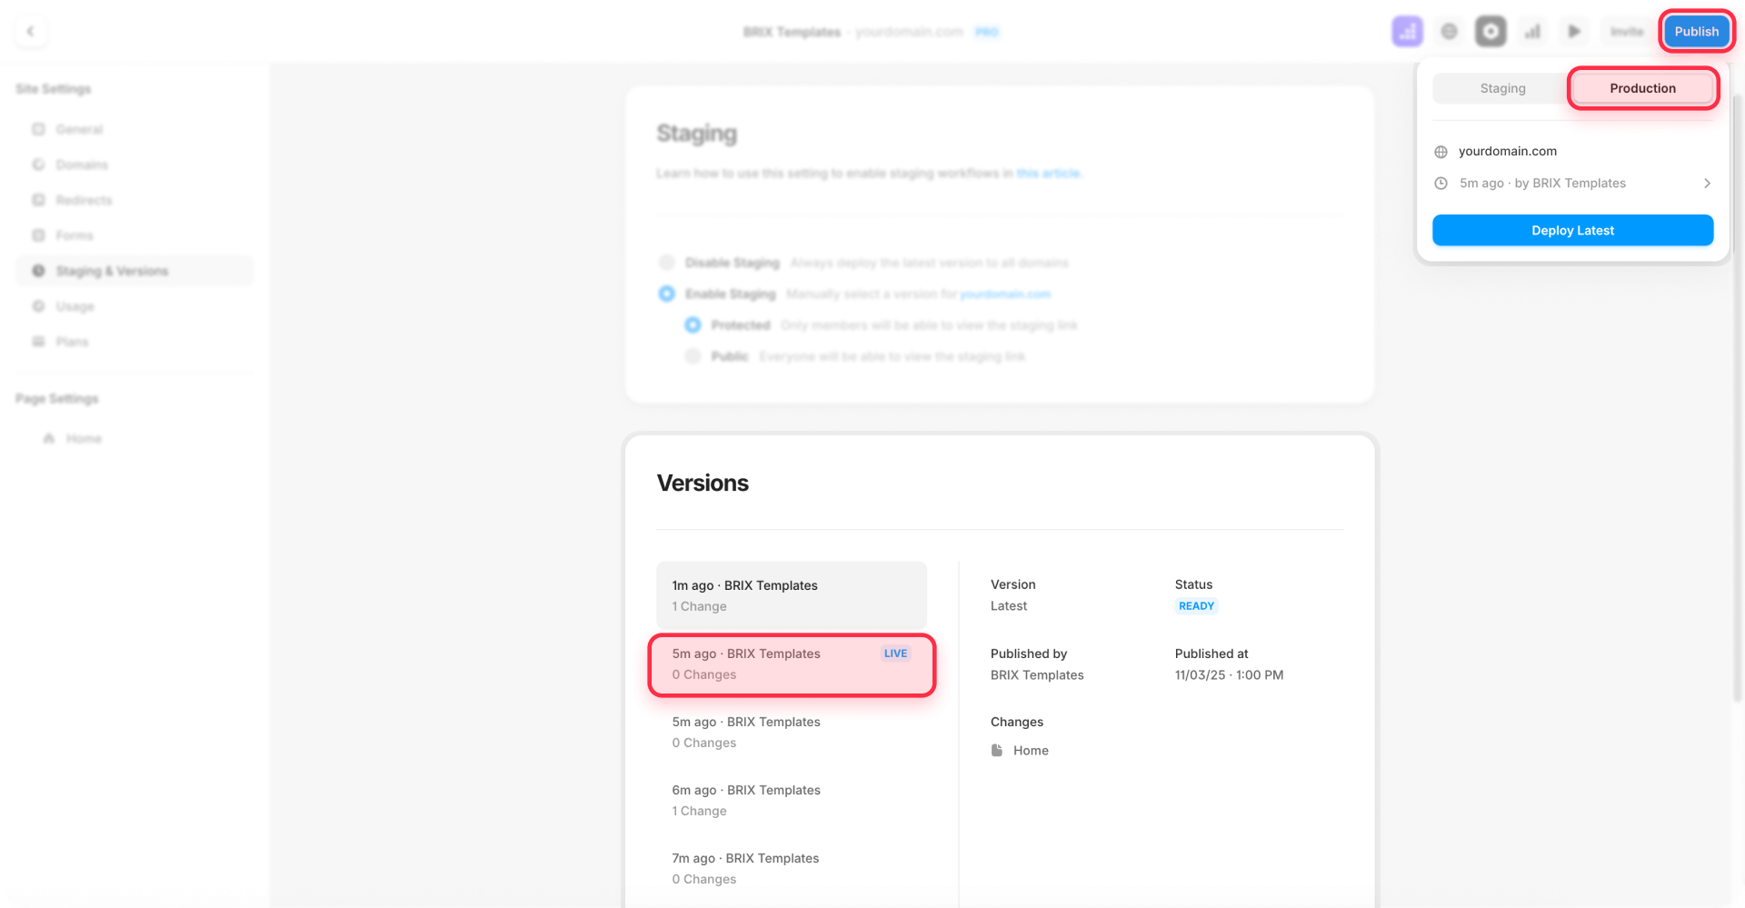Screen dimensions: 1745x908
Task: Select the purple app icon in the toolbar
Action: [1407, 30]
